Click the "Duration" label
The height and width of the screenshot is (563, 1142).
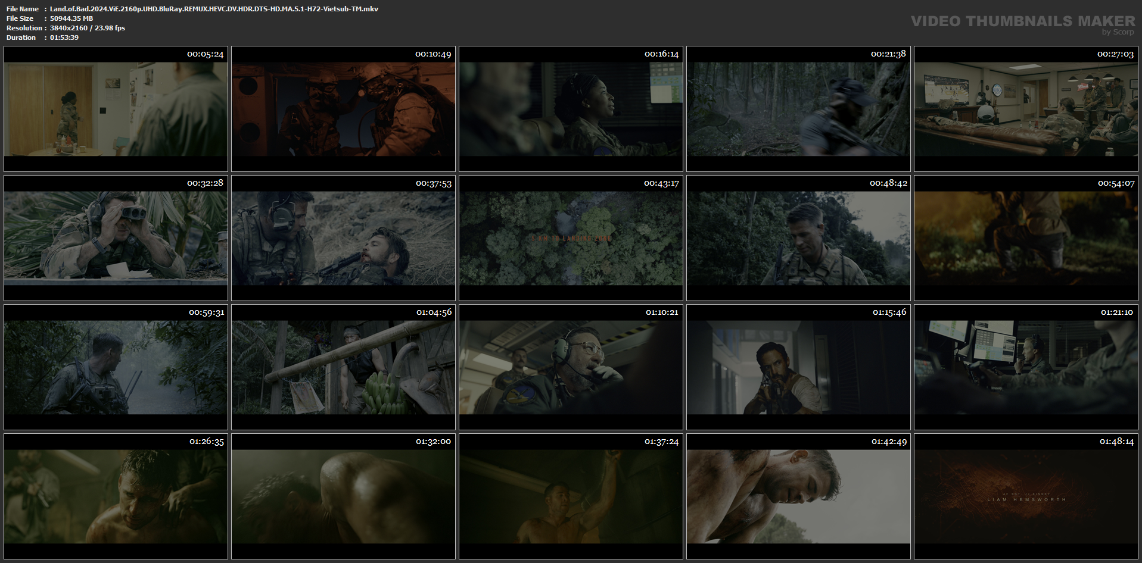pyautogui.click(x=21, y=37)
